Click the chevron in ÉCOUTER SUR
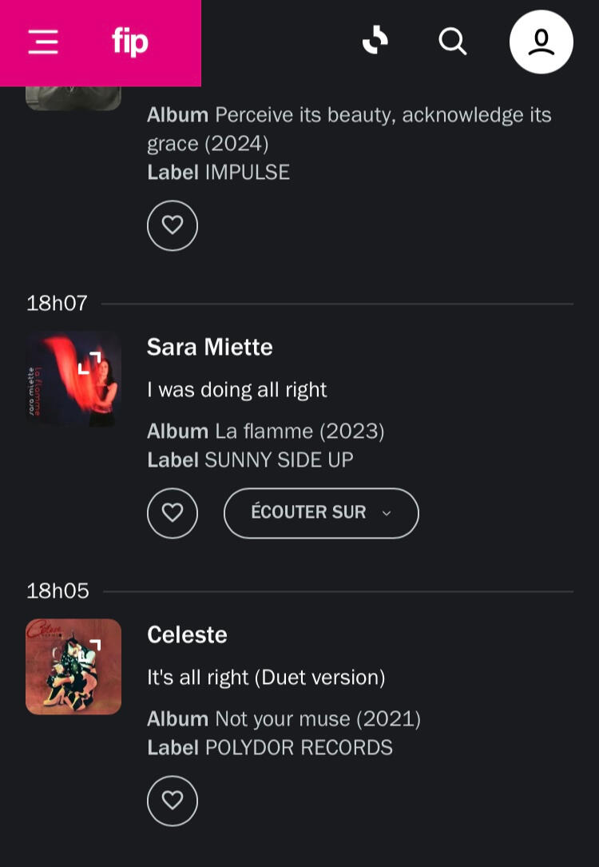Viewport: 599px width, 867px height. pyautogui.click(x=387, y=514)
